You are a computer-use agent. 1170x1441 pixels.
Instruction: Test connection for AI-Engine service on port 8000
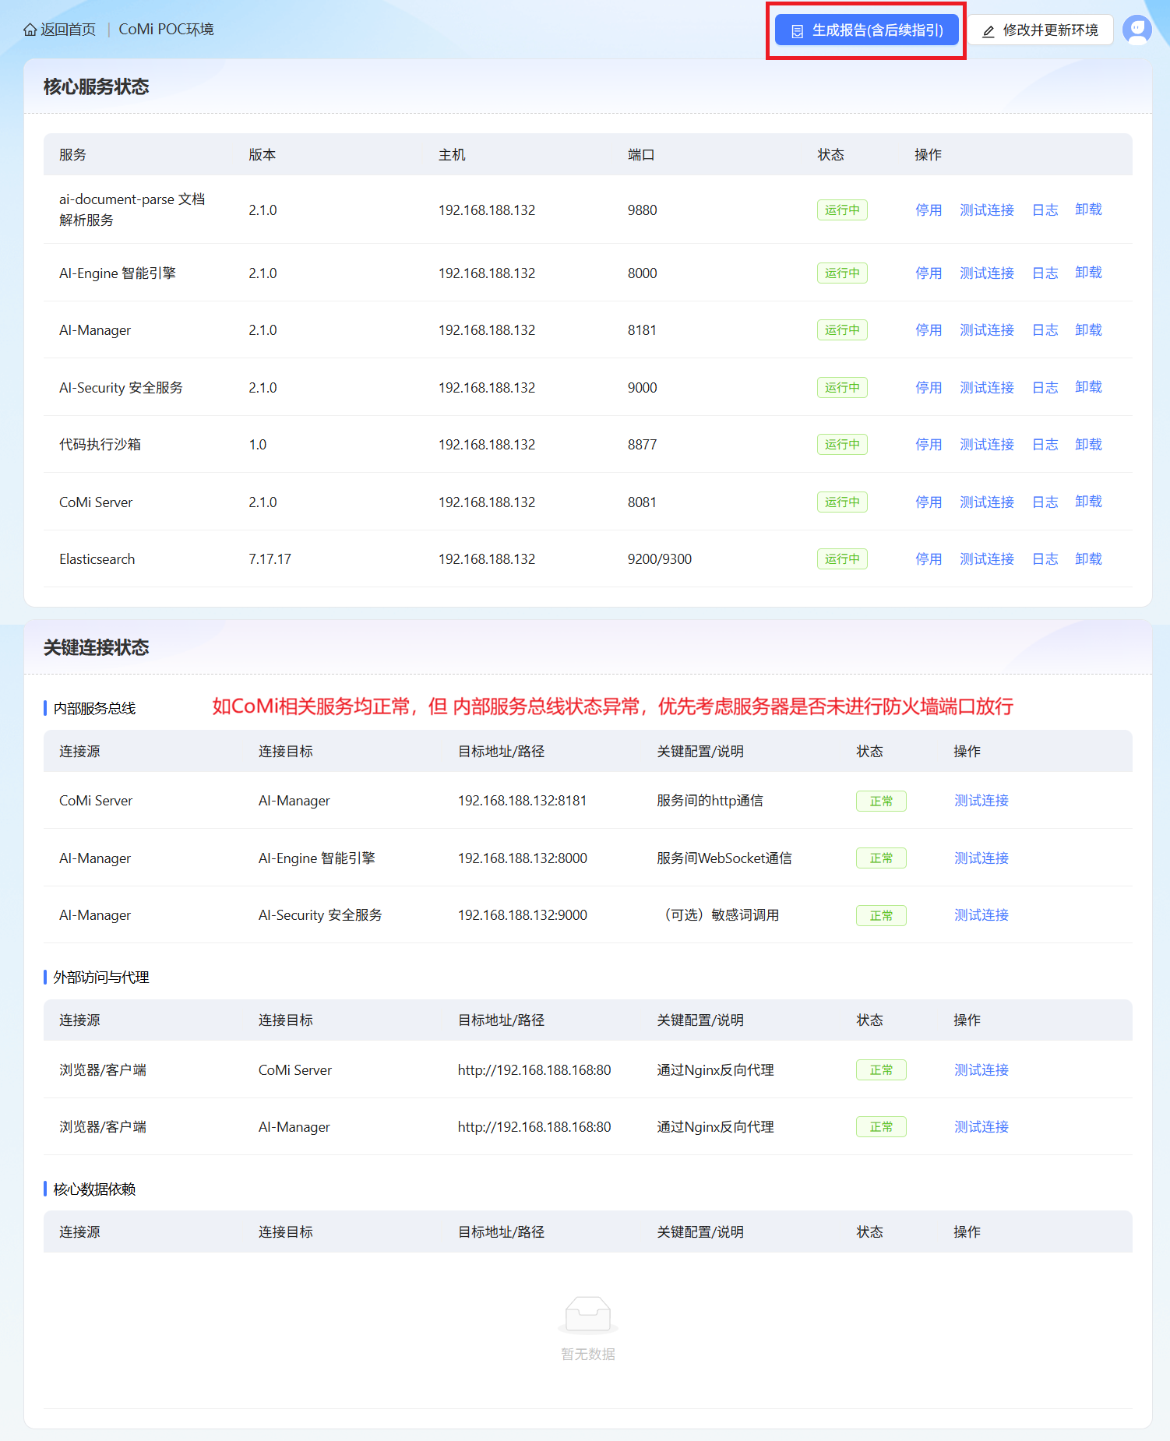coord(987,273)
